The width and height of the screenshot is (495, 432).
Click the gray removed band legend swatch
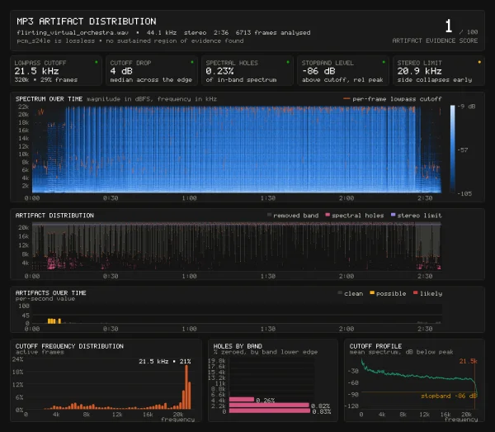(x=269, y=215)
